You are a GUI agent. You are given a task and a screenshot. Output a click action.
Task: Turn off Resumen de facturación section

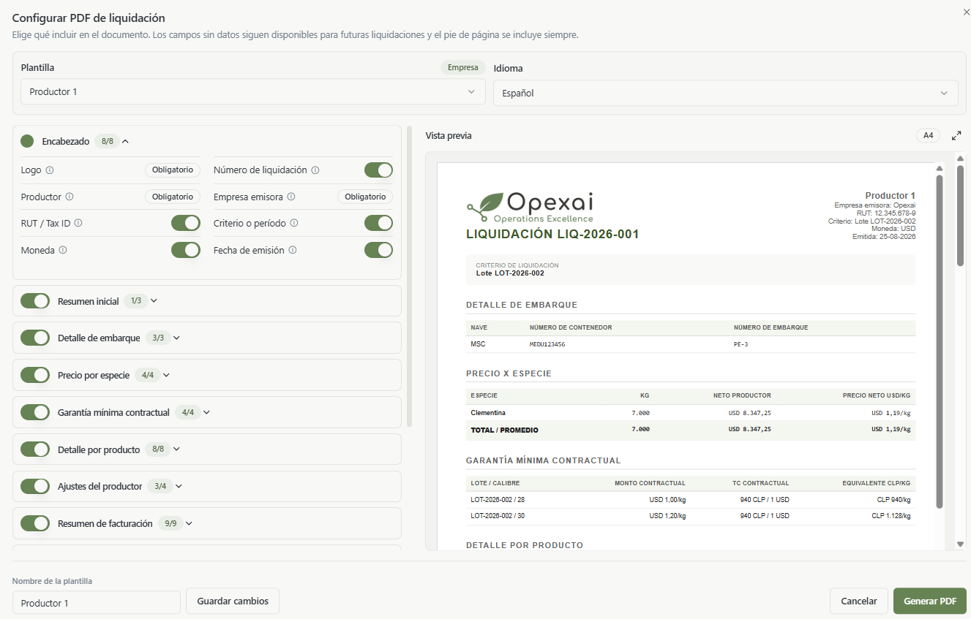point(35,523)
